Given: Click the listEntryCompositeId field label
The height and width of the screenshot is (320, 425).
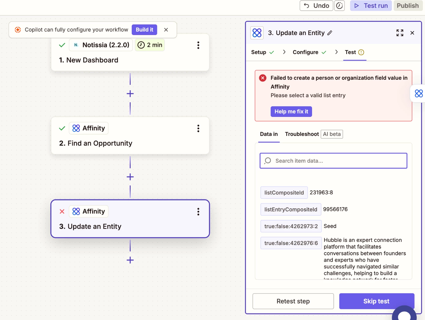Looking at the screenshot, I should 291,209.
